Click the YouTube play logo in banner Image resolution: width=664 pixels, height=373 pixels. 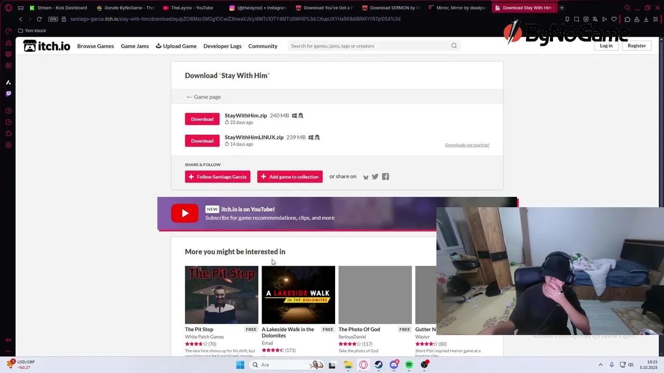point(185,213)
